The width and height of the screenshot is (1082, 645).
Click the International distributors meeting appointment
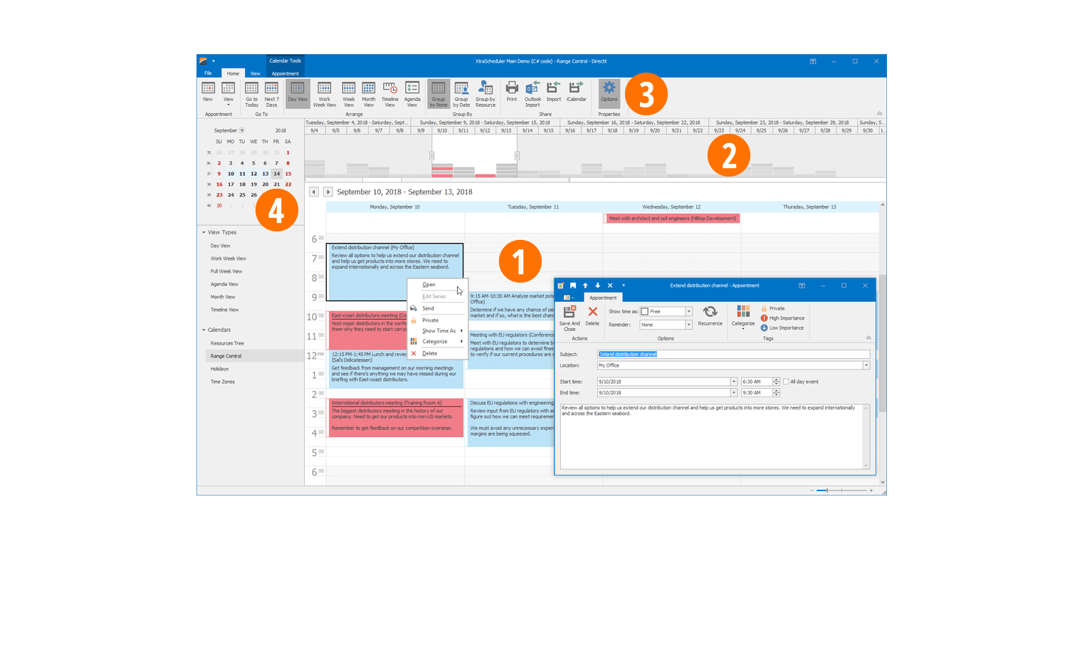coord(395,418)
